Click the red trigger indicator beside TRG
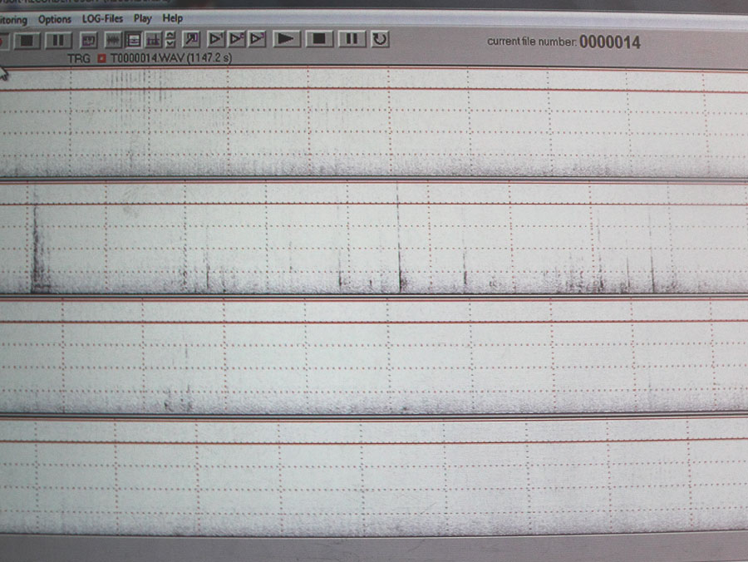748x562 pixels. [x=101, y=58]
